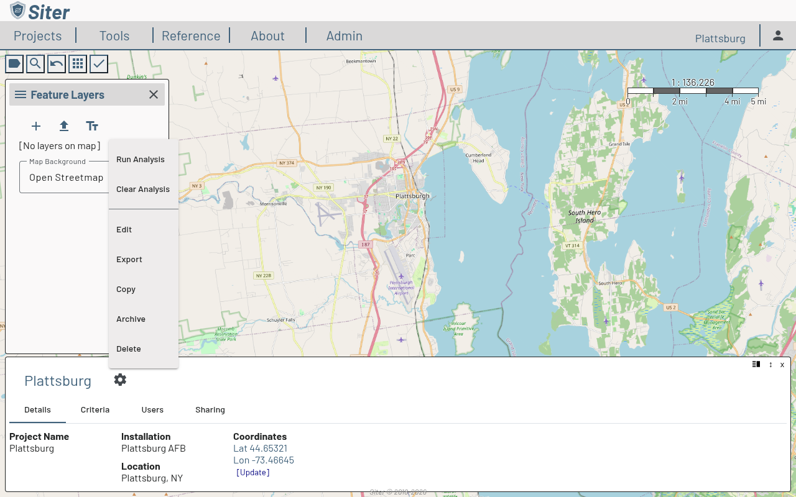Screen dimensions: 796x497
Task: Add a new layer with plus icon
Action: 36,126
